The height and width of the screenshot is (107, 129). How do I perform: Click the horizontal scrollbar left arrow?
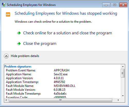coord(6,100)
